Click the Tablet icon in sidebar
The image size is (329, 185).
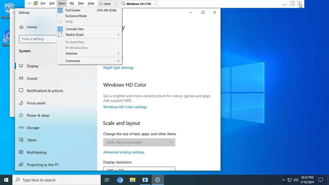pyautogui.click(x=21, y=140)
